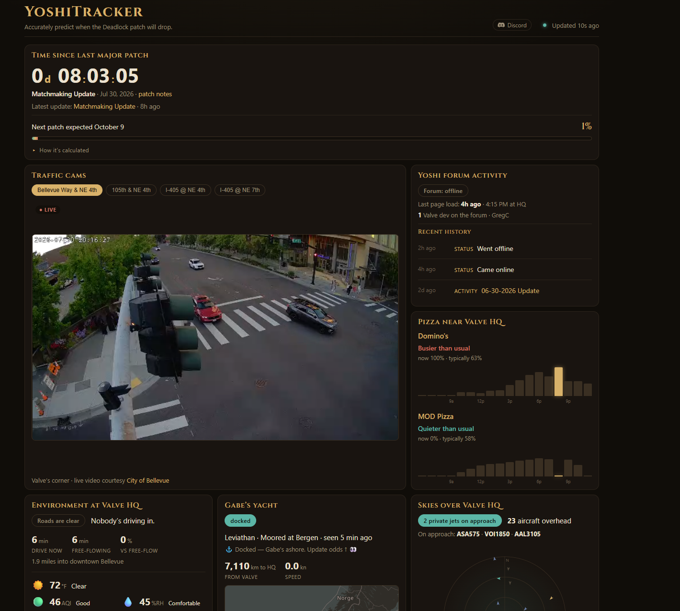Image resolution: width=680 pixels, height=611 pixels.
Task: Click the 72 °F temperature reading
Action: click(58, 586)
